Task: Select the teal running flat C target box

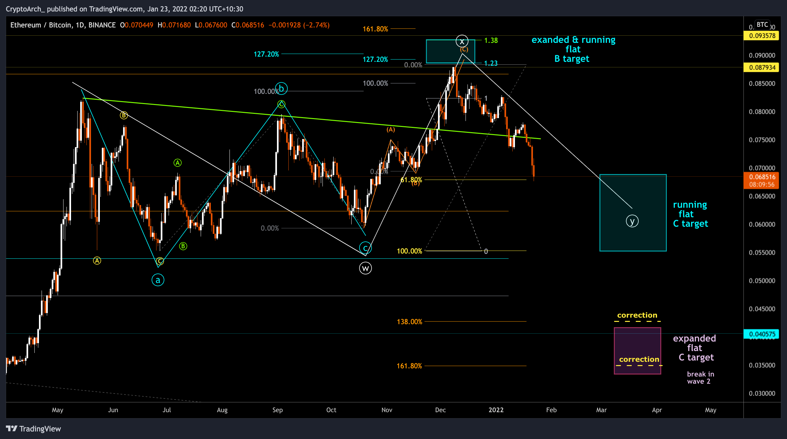Action: point(633,213)
